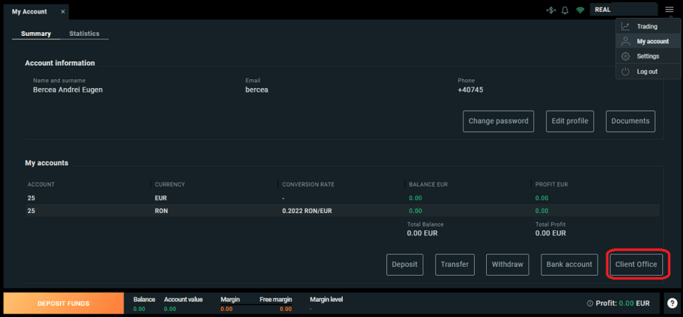The height and width of the screenshot is (317, 683).
Task: Open the REAL account type selector
Action: pos(624,10)
